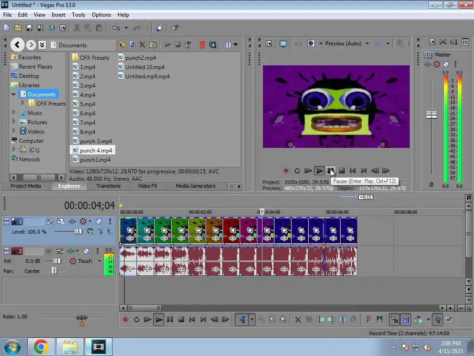474x356 pixels.
Task: Select the punch1.mp4 file
Action: tap(92, 160)
